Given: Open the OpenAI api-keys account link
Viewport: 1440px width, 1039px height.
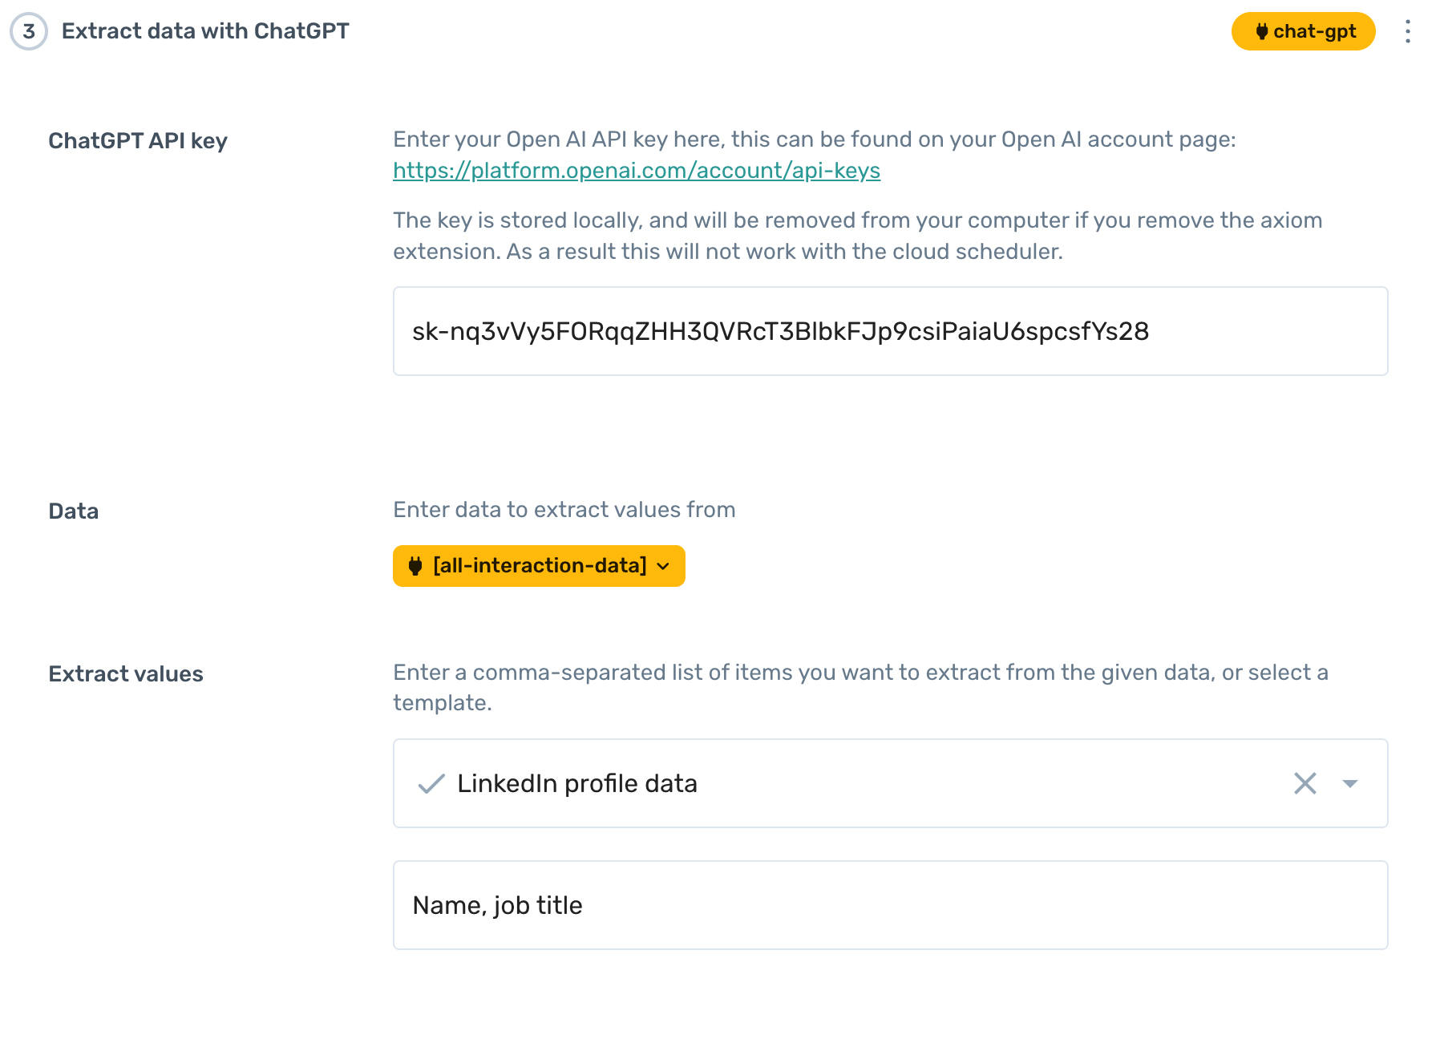Looking at the screenshot, I should click(x=636, y=171).
